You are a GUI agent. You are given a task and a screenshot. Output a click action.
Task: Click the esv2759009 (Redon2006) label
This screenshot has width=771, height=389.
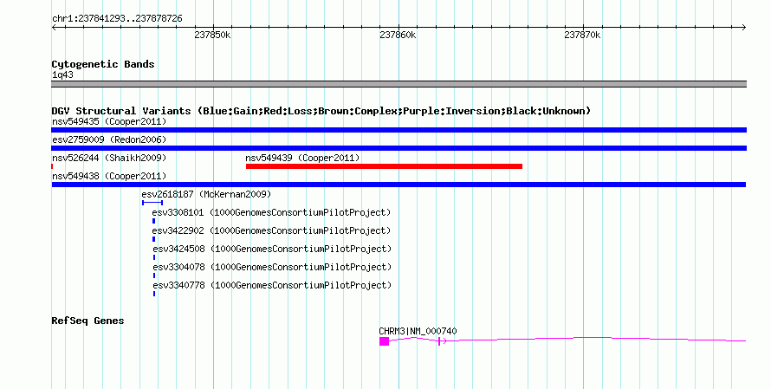[x=109, y=139]
